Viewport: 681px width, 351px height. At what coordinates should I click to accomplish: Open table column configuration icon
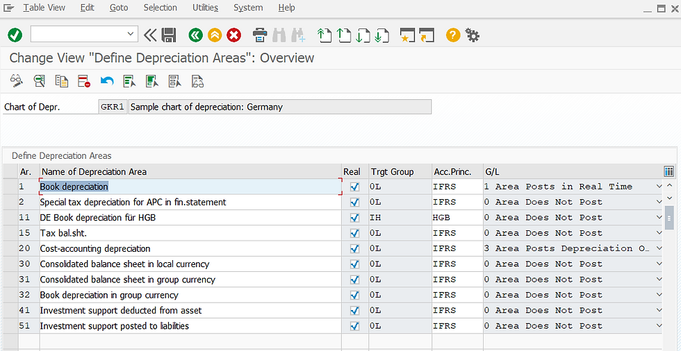(x=668, y=171)
